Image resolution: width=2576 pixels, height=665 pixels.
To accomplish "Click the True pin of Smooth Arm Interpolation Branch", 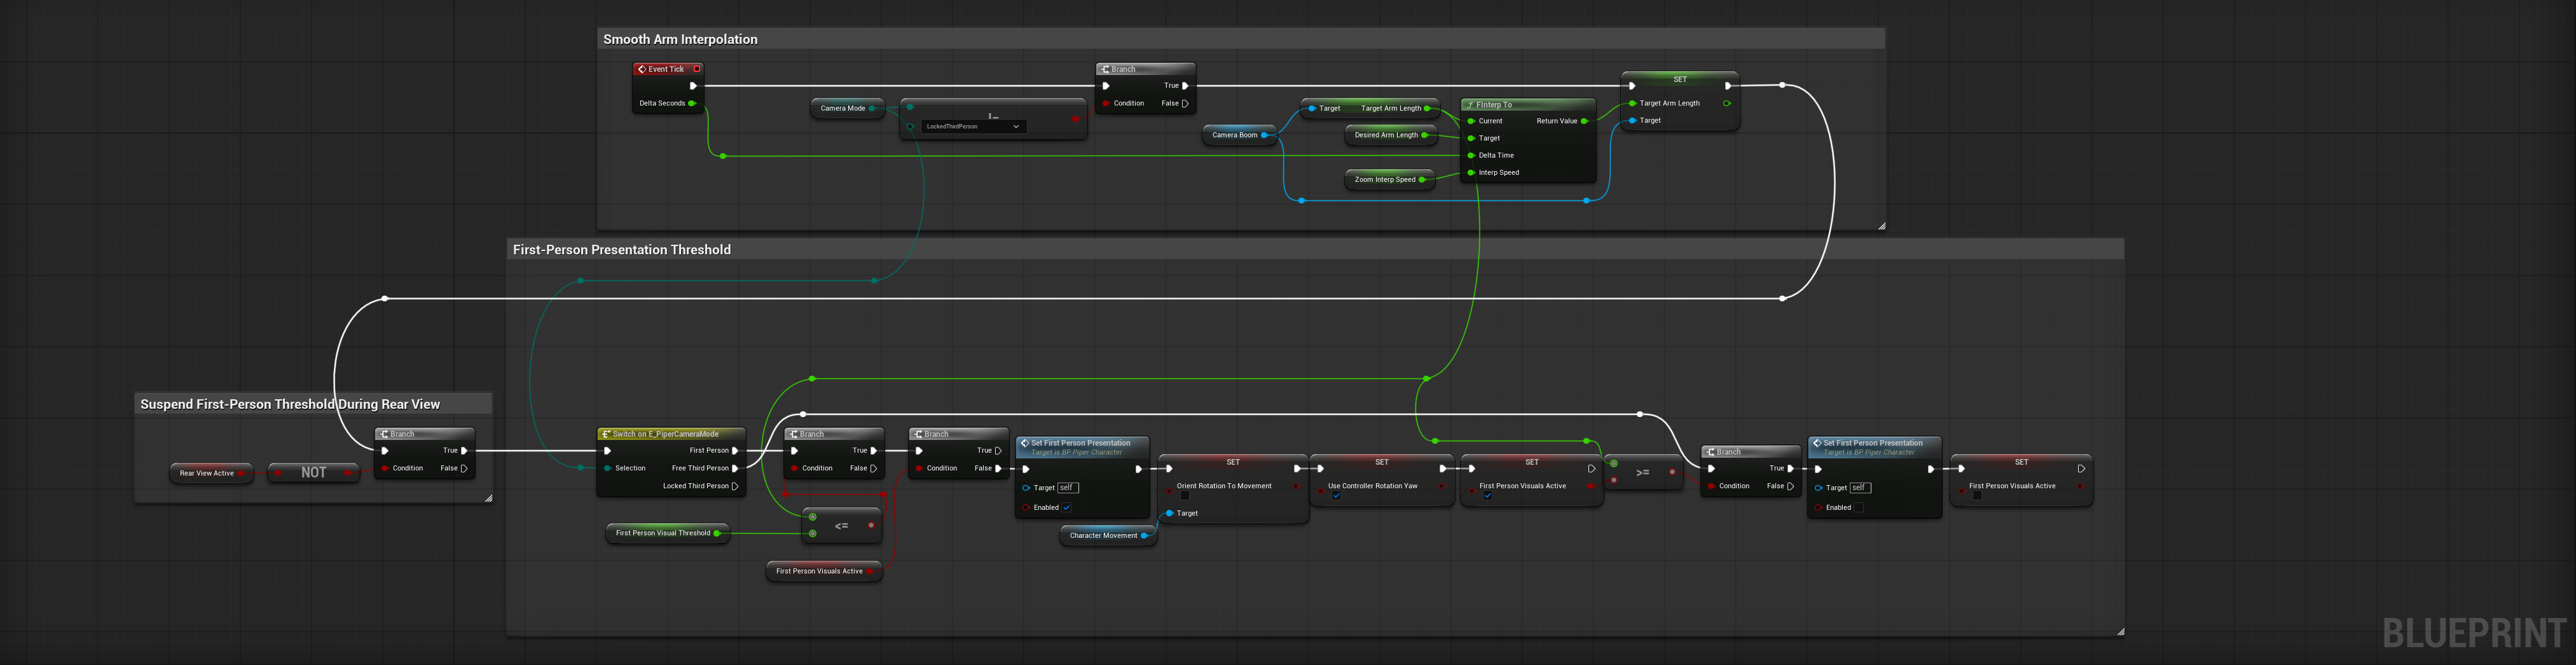I will point(1185,86).
